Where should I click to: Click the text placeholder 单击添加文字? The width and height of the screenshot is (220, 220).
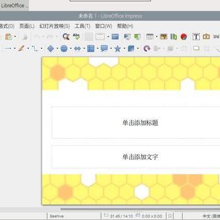coord(140,157)
